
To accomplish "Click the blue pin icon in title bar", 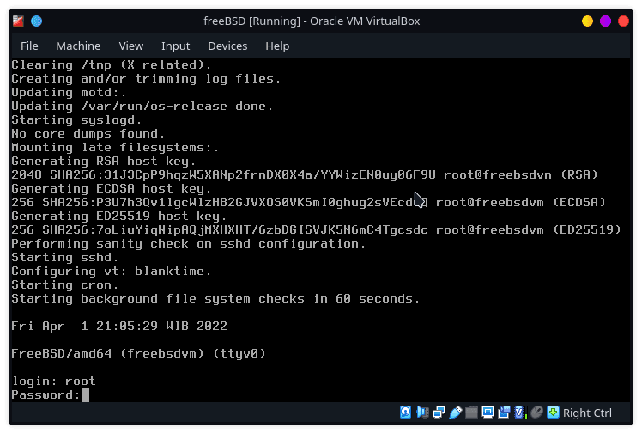I will click(x=36, y=21).
